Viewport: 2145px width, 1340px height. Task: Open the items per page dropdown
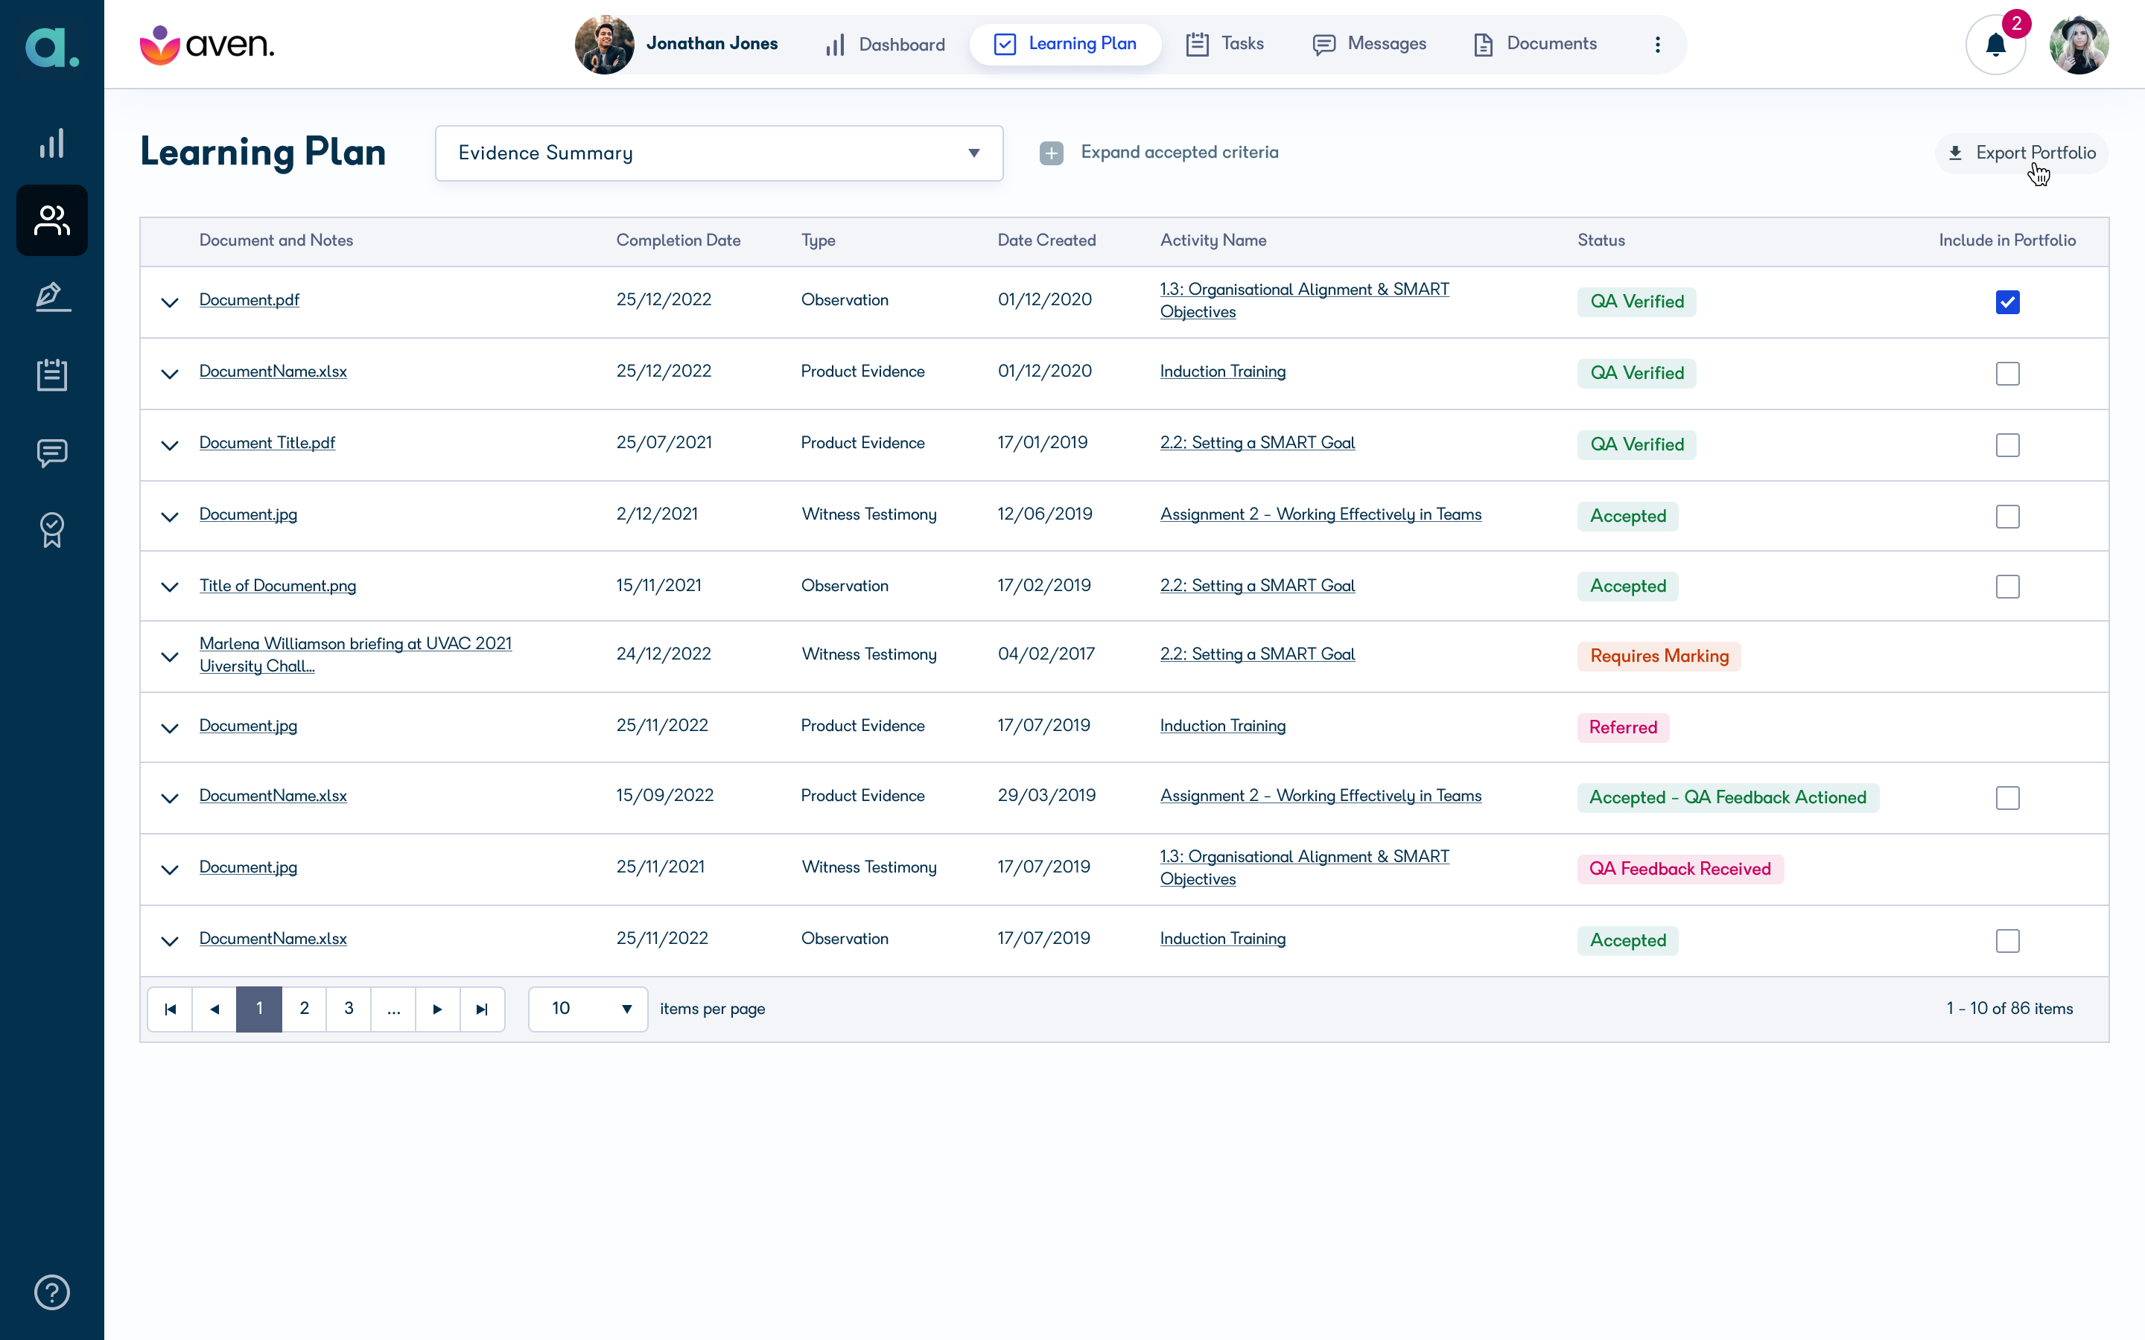[588, 1009]
